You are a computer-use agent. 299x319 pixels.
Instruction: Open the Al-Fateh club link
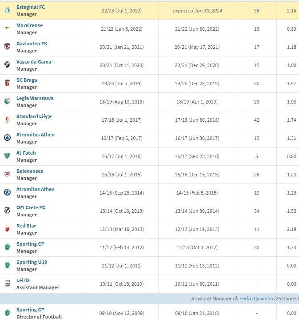[x=26, y=153]
